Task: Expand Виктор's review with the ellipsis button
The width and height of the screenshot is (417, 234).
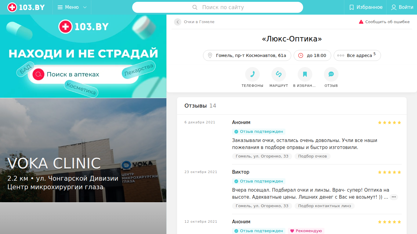Action: (394, 197)
